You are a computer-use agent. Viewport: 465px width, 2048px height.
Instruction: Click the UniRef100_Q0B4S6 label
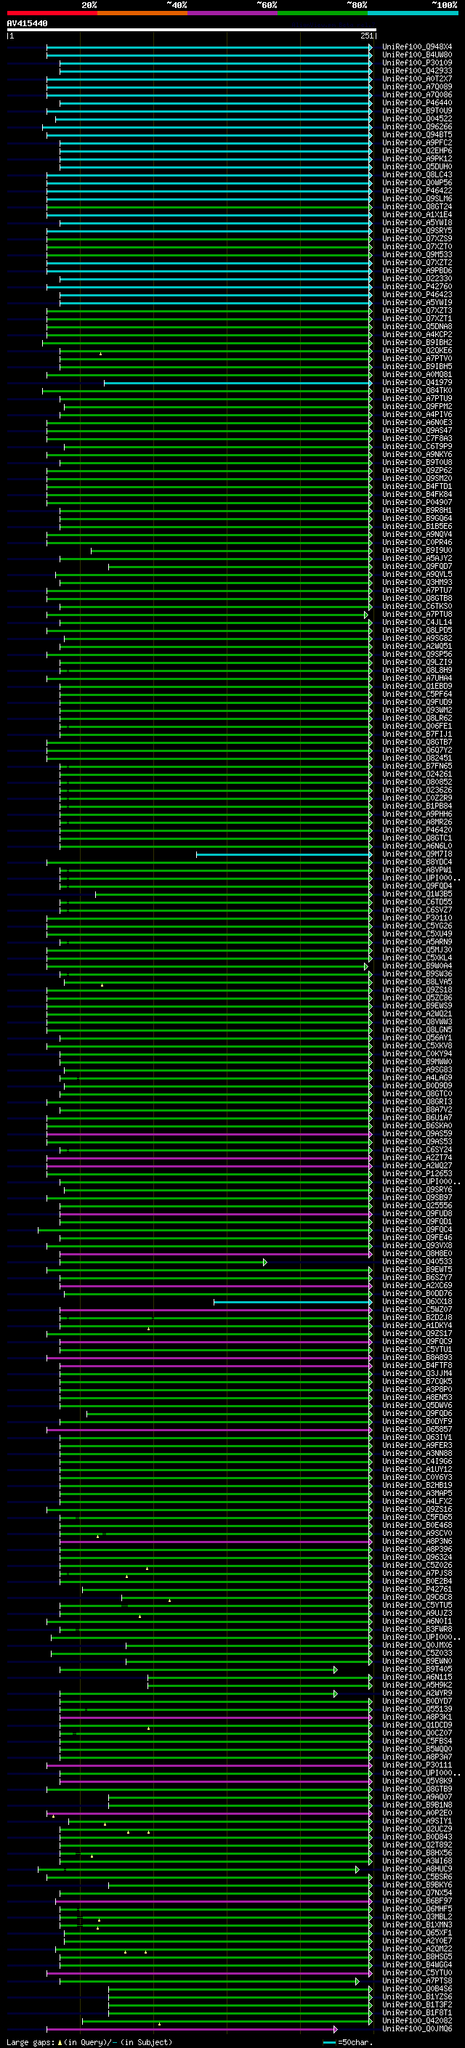point(417,1988)
